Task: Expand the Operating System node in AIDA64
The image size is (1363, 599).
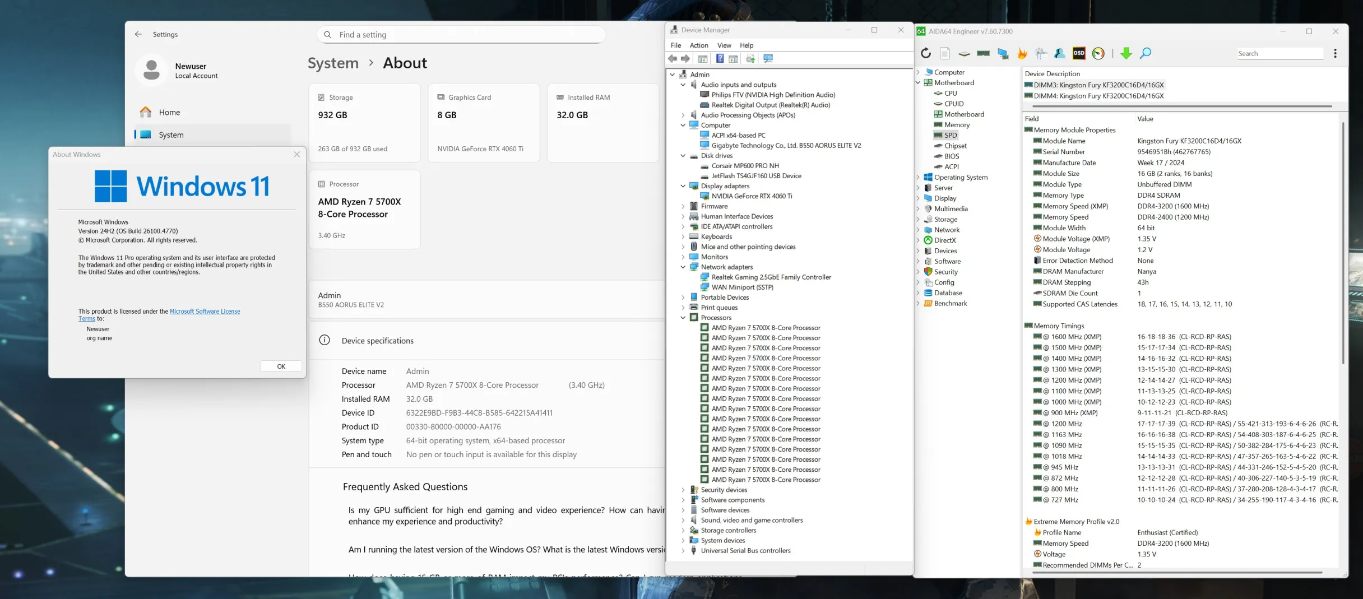Action: (x=918, y=178)
